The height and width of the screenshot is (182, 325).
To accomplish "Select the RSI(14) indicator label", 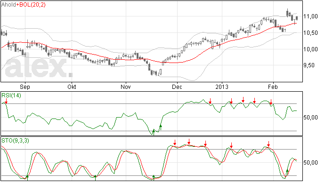I will (x=11, y=95).
